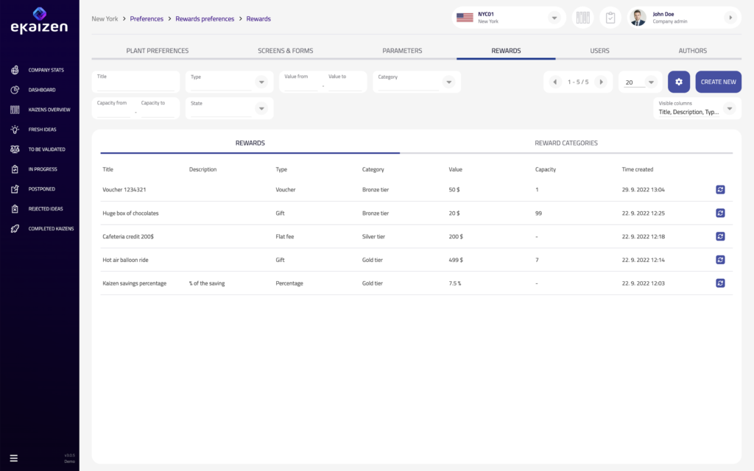Click refresh icon for Voucher 1234321 row
The width and height of the screenshot is (754, 471).
[720, 189]
